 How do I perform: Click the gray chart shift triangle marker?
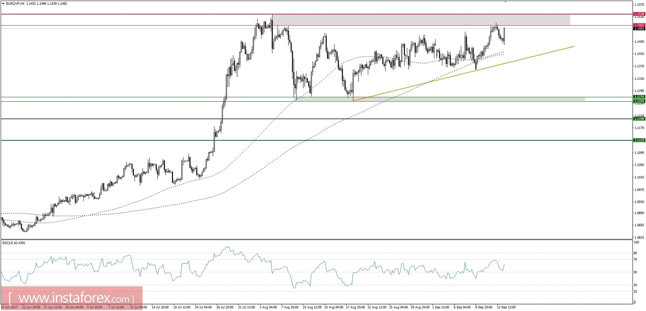(506, 2)
